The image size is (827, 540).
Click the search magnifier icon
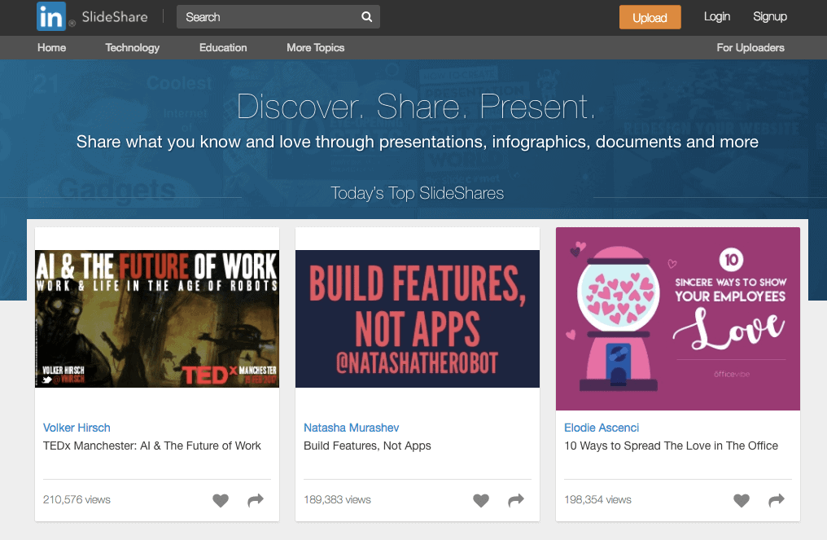point(366,17)
